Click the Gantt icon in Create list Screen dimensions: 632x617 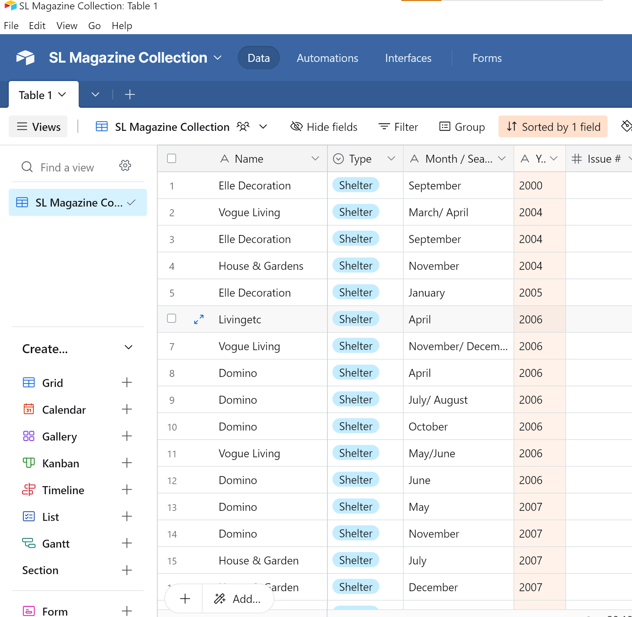(29, 543)
